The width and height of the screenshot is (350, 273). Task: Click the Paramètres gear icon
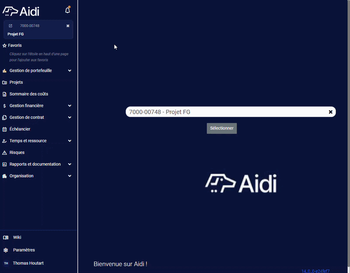point(6,250)
